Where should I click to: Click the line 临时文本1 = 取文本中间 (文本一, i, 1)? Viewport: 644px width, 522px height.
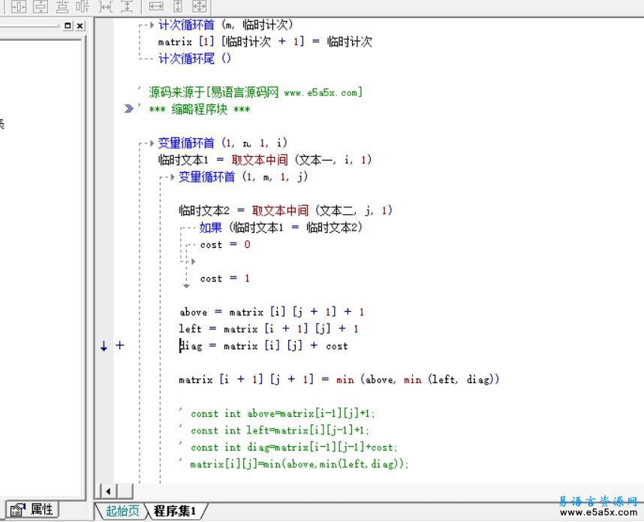(x=265, y=160)
